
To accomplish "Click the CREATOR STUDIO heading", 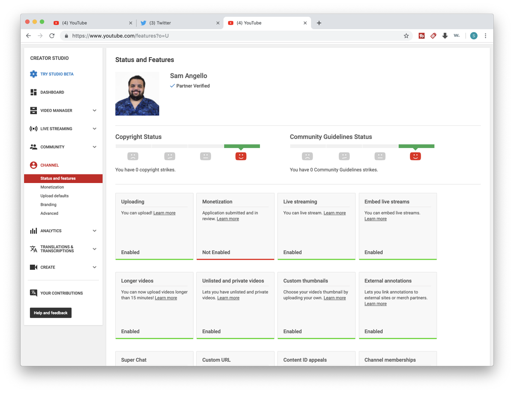I will click(x=49, y=58).
